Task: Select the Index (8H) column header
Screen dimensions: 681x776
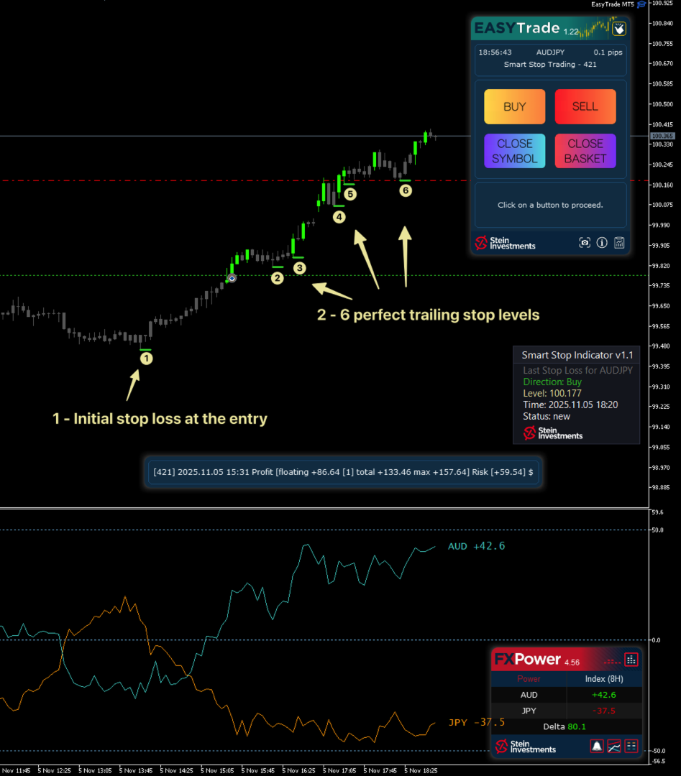Action: (603, 679)
